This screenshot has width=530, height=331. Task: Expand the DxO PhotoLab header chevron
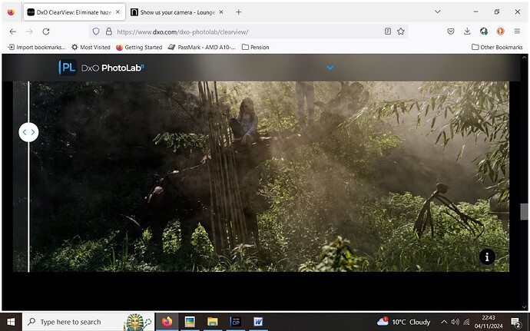point(330,68)
